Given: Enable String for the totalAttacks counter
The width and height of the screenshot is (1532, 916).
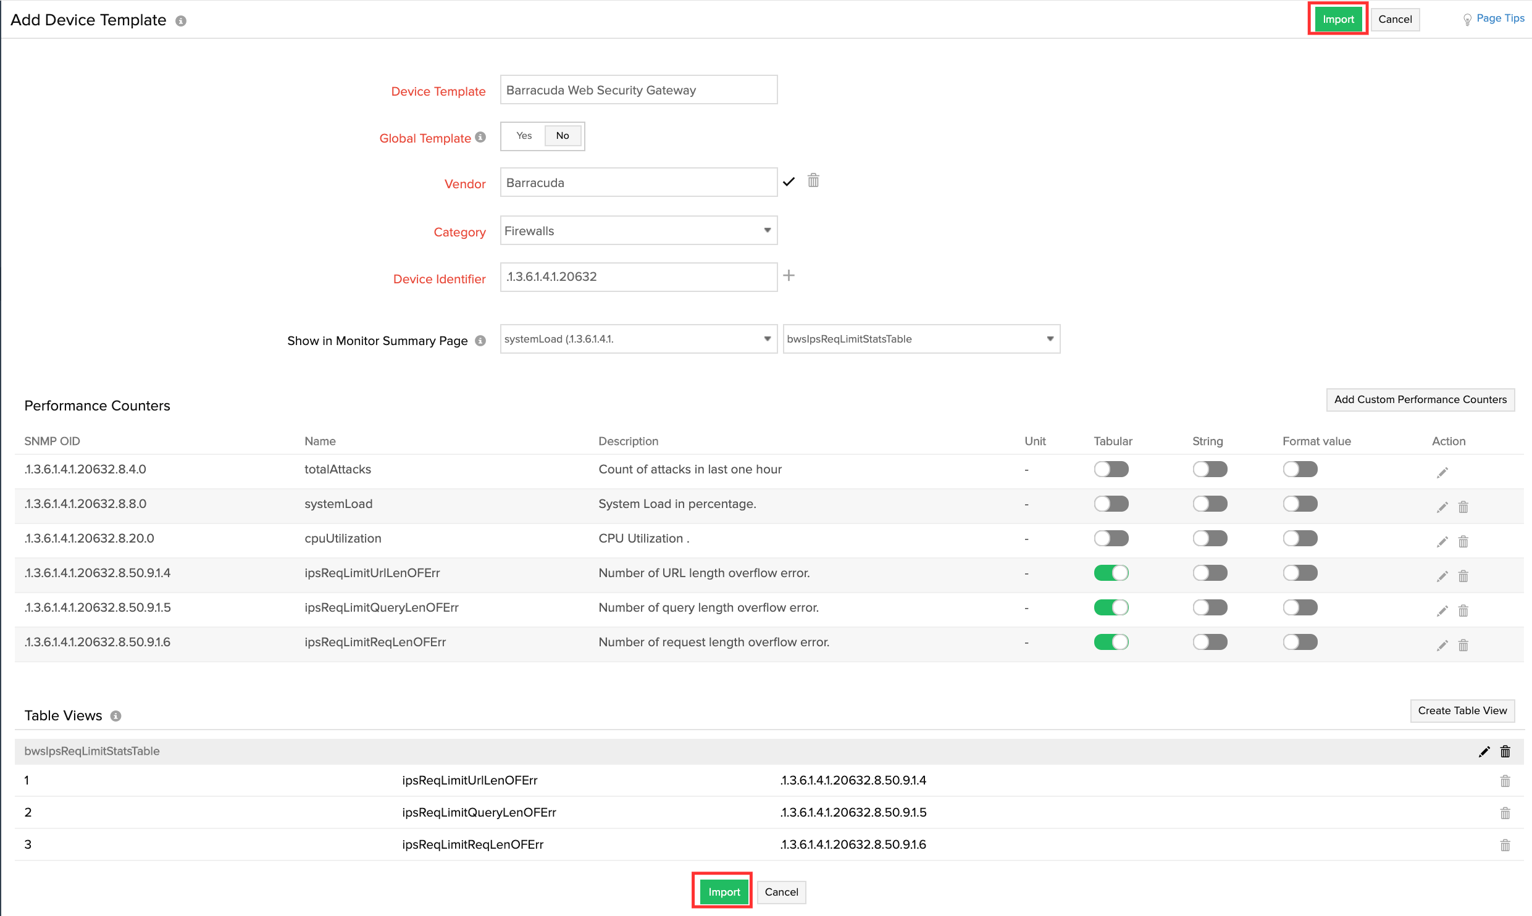Looking at the screenshot, I should pos(1210,469).
